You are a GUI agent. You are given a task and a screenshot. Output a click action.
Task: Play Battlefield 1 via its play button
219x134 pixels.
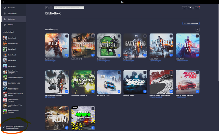tap(67, 55)
